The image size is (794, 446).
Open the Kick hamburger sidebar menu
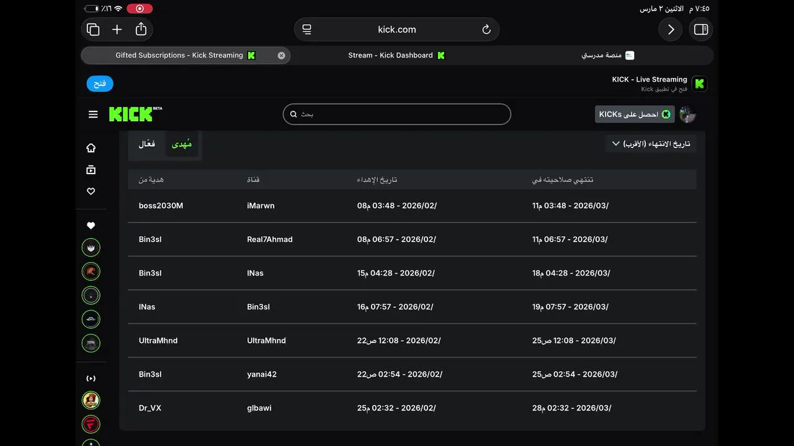pos(93,115)
